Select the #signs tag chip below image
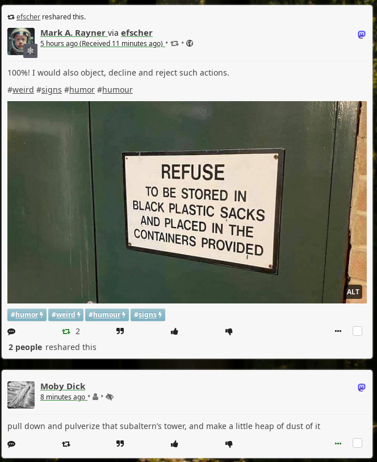Screen dimensions: 377x462 coord(148,315)
